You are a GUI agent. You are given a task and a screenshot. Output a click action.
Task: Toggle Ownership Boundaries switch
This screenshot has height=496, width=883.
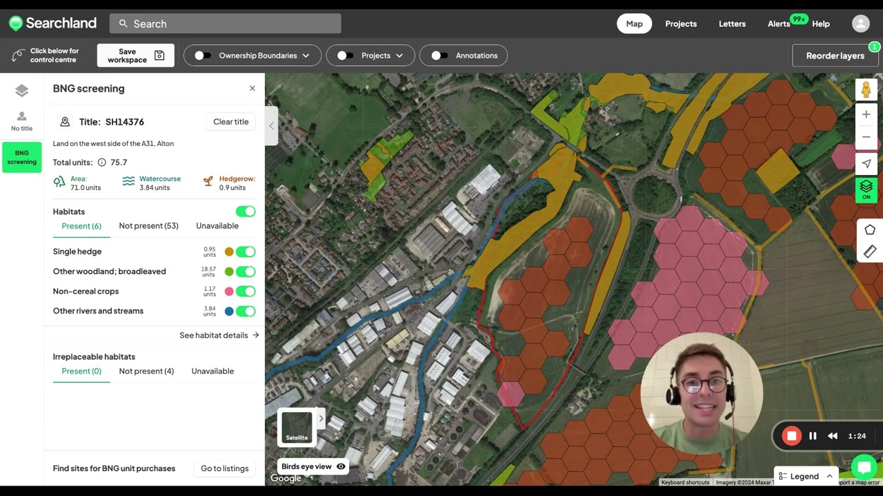pos(202,56)
